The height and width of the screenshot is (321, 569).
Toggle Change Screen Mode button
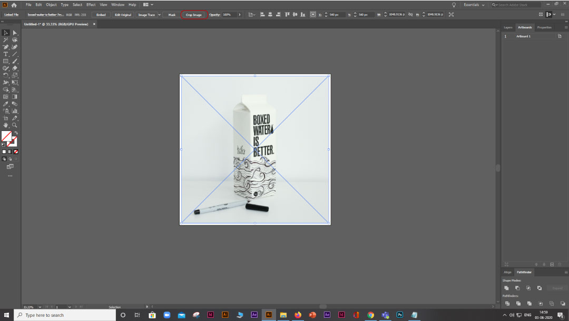[x=10, y=167]
